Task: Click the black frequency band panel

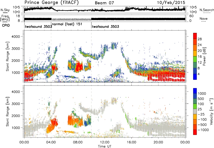Action: [x=105, y=18]
